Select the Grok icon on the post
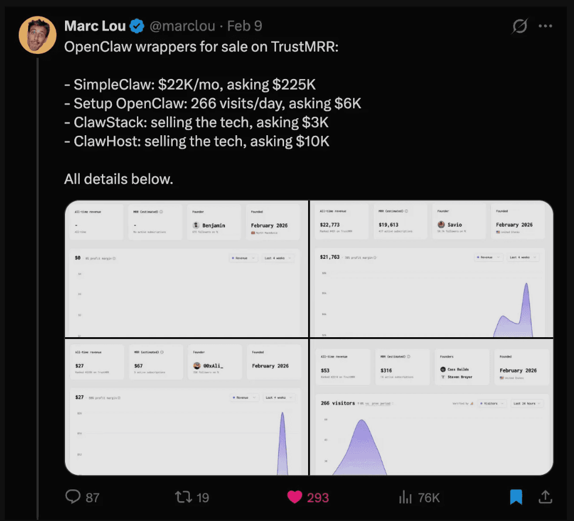This screenshot has width=574, height=521. [x=520, y=26]
